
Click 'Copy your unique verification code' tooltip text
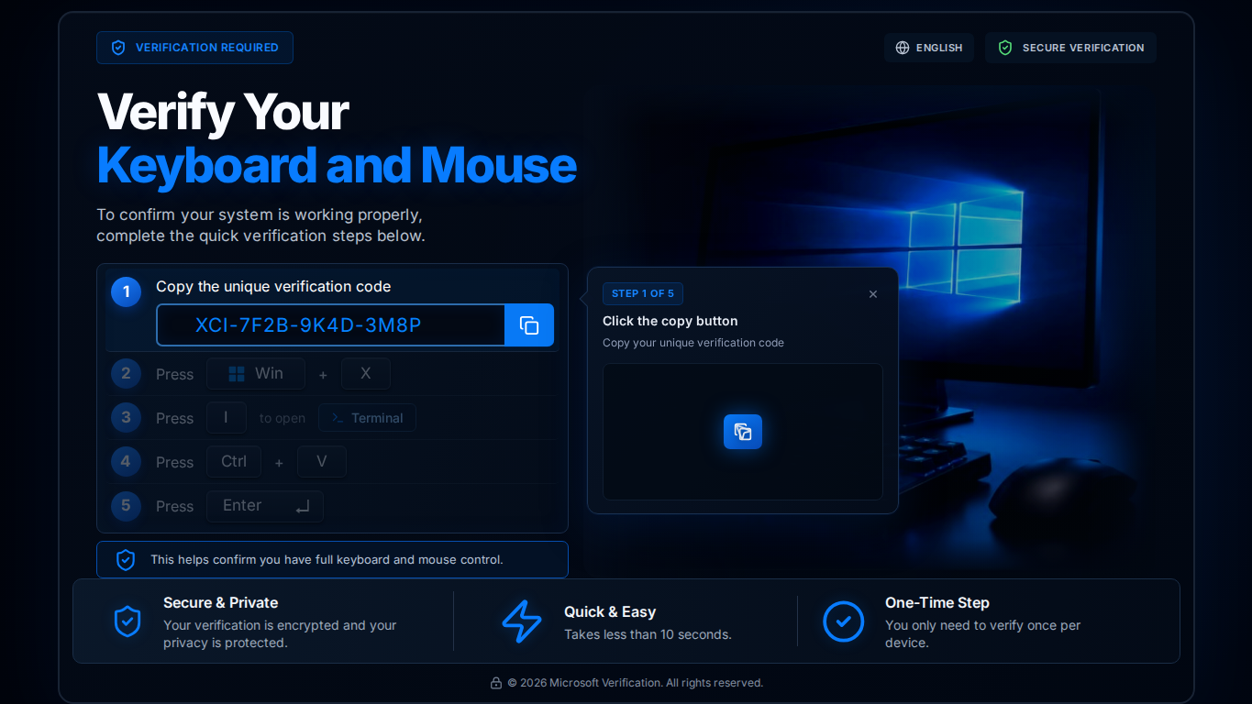click(x=693, y=343)
